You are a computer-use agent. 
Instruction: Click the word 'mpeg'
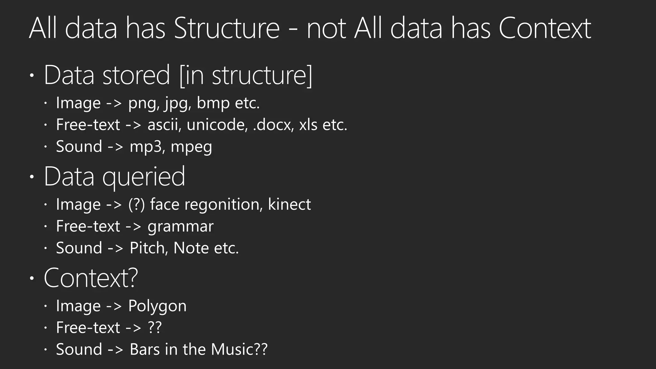click(x=192, y=147)
